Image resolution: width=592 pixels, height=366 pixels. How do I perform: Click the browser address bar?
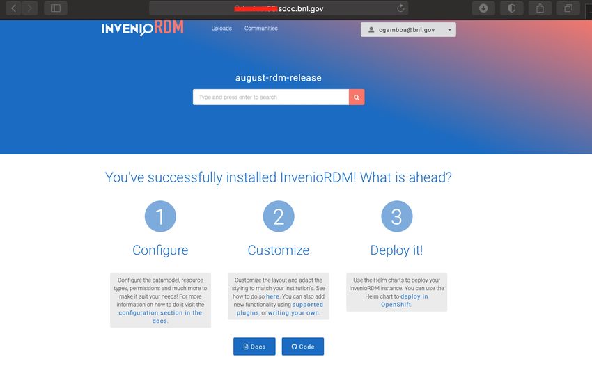click(x=279, y=8)
